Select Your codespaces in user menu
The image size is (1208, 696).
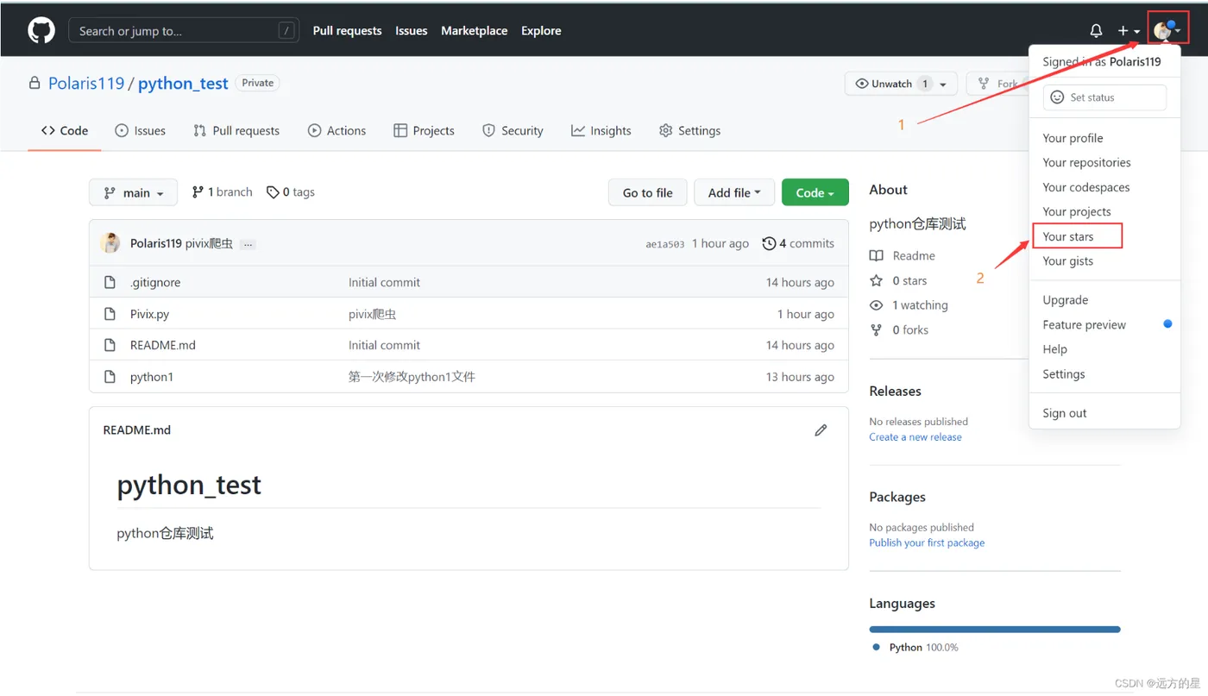(1104, 187)
